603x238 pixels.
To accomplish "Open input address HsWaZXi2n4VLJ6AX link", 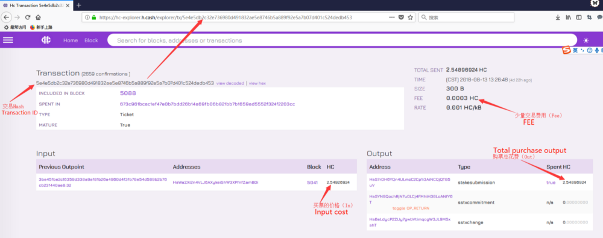I will click(x=215, y=182).
